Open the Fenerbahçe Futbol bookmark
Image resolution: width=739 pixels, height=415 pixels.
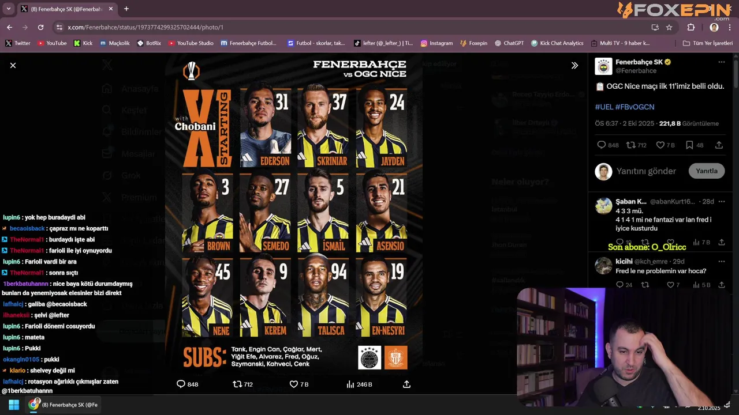[x=248, y=43]
